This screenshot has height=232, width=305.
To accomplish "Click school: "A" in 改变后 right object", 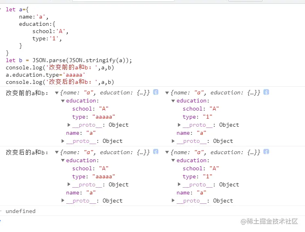I will (201, 169).
